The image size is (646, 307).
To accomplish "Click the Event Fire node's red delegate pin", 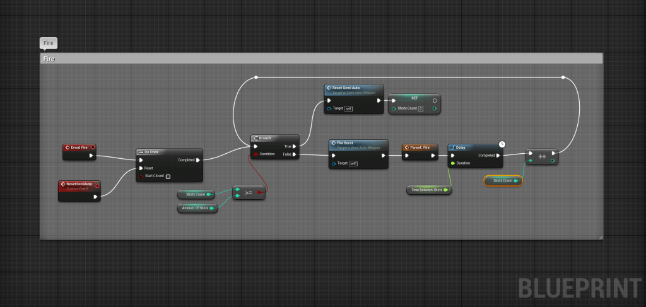I will tap(93, 148).
